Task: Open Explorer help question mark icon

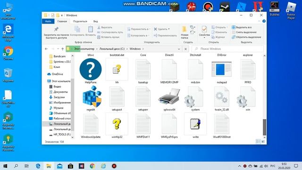Action: 264,21
